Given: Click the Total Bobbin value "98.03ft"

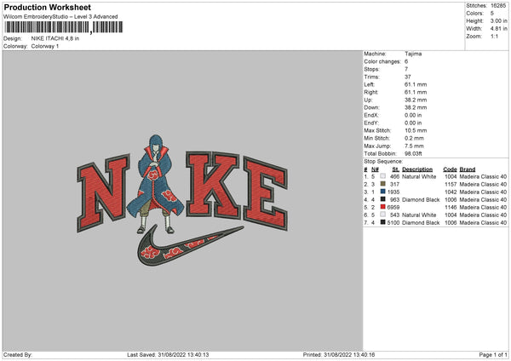Looking at the screenshot, I should click(x=413, y=154).
